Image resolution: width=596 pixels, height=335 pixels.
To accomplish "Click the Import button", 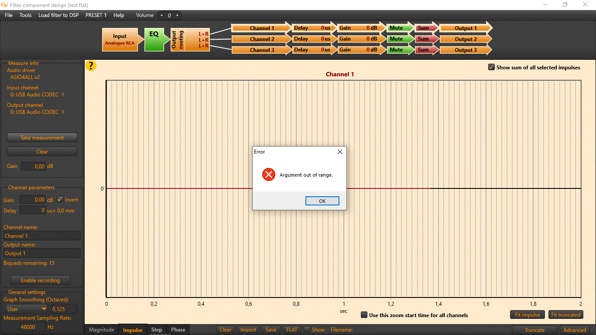I will (x=248, y=330).
